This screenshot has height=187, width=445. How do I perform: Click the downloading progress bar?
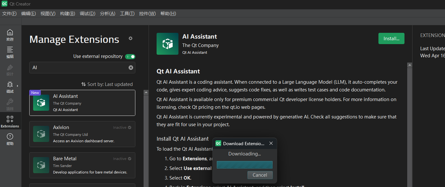click(245, 165)
